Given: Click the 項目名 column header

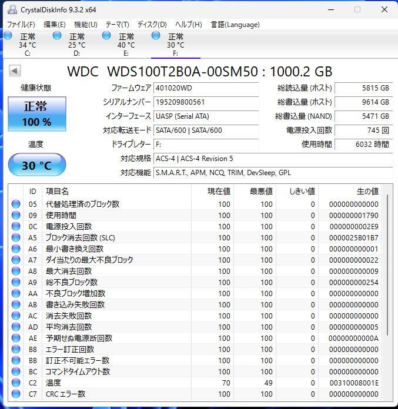Looking at the screenshot, I should pyautogui.click(x=116, y=191).
